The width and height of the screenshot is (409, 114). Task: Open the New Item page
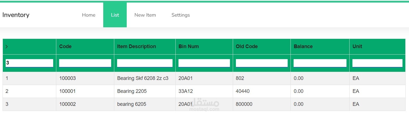[x=145, y=15]
